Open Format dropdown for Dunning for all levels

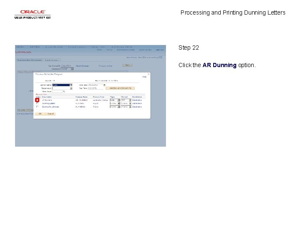click(126, 107)
